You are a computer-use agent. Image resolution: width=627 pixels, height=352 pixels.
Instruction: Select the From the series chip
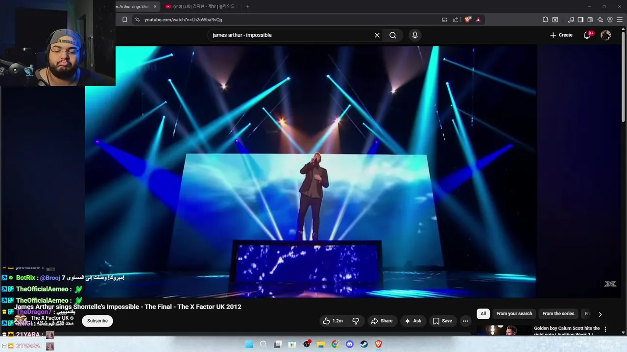[x=558, y=314]
